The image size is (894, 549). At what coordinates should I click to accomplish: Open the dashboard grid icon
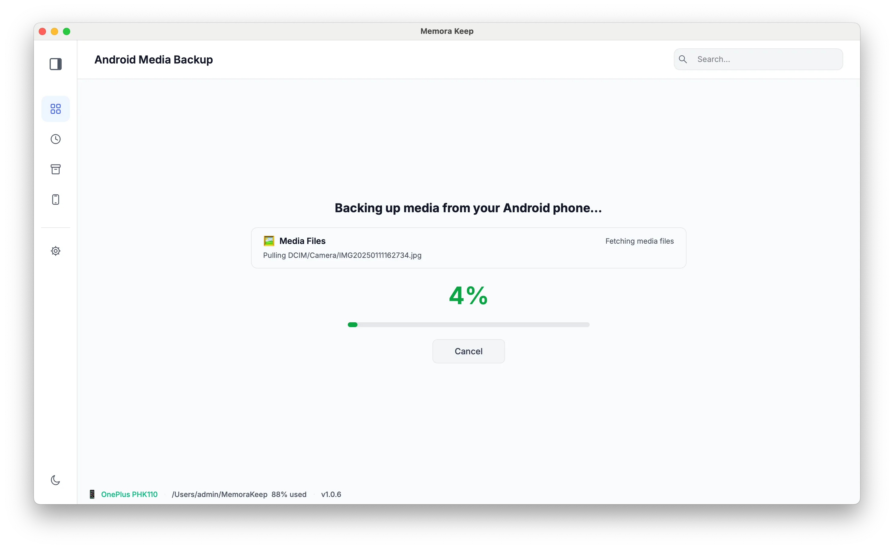pos(56,109)
